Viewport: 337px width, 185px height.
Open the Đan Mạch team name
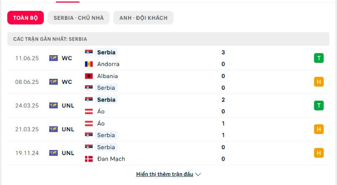111,159
